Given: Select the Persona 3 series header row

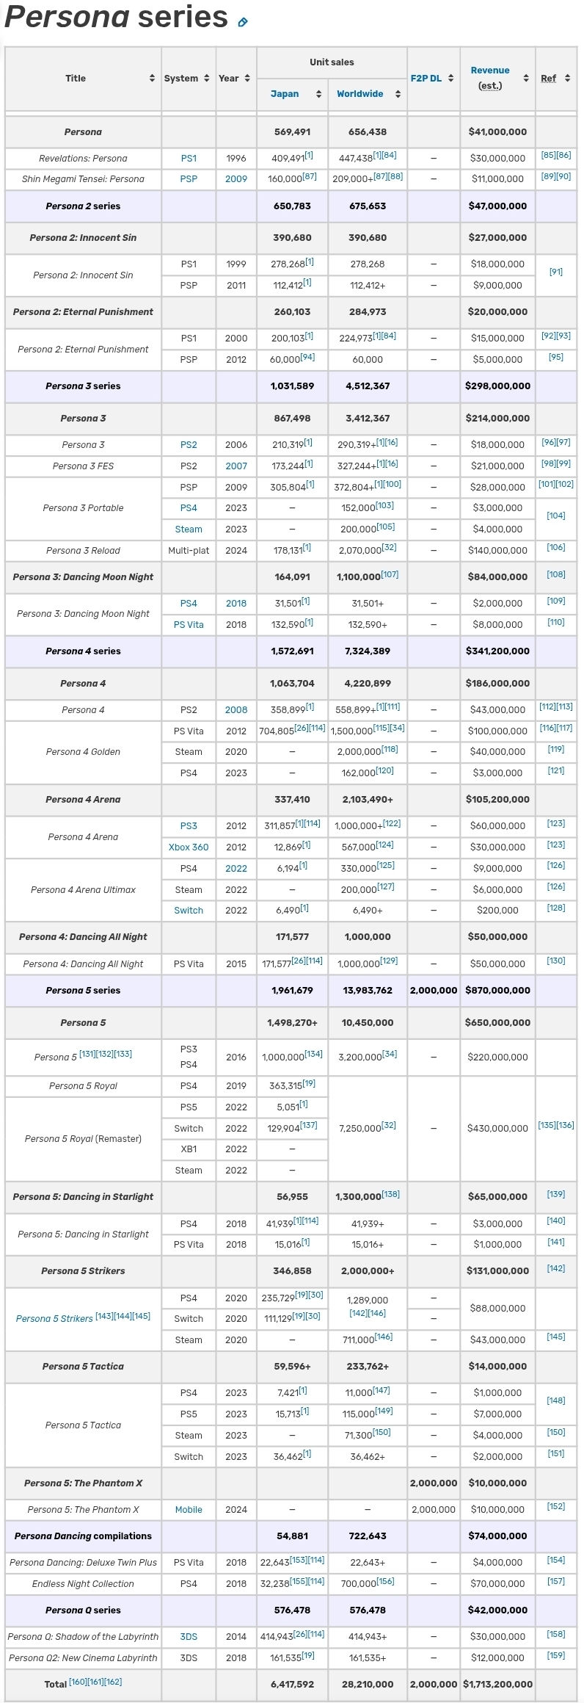Looking at the screenshot, I should [291, 386].
